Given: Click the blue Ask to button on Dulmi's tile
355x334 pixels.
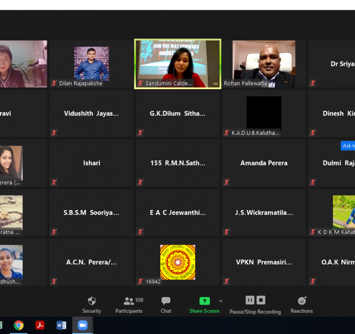Looking at the screenshot, I should tap(348, 146).
